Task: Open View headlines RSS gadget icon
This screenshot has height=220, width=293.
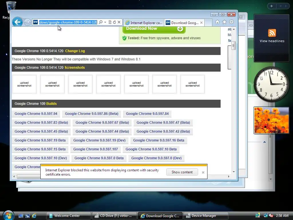Action: coord(272,33)
